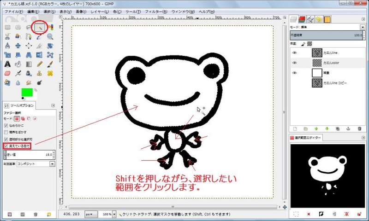Click the select none red X button
Image resolution: width=369 pixels, height=221 pixels.
click(x=309, y=214)
